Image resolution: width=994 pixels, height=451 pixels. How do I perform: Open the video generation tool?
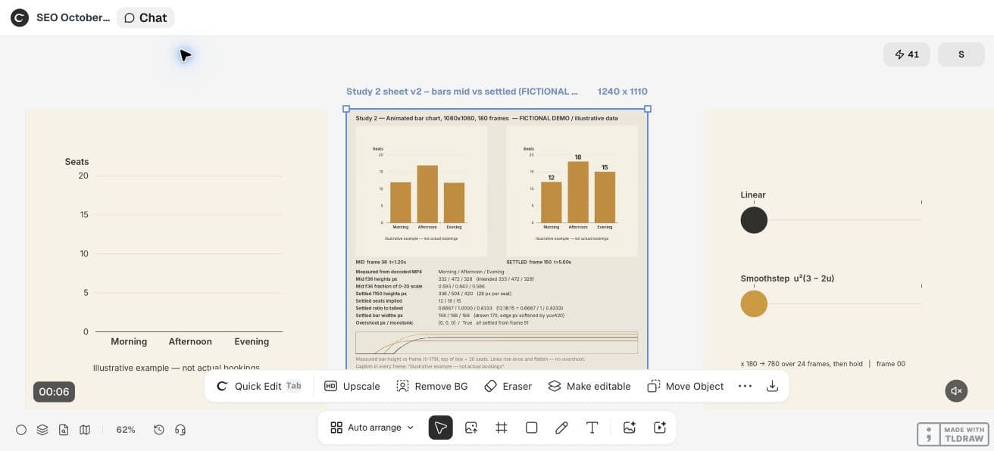[659, 428]
